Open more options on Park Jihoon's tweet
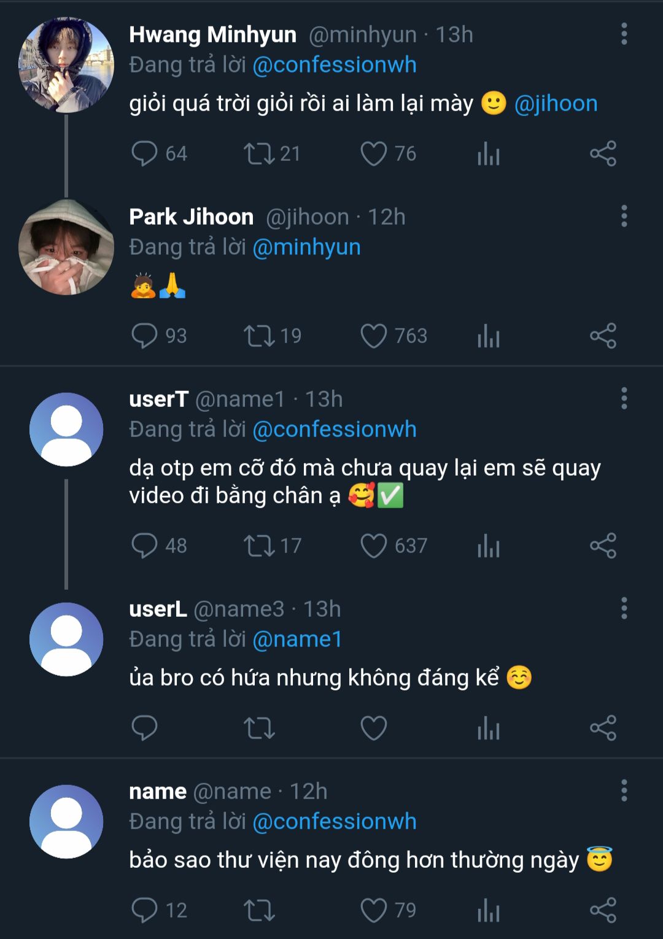Viewport: 663px width, 939px height. (624, 217)
